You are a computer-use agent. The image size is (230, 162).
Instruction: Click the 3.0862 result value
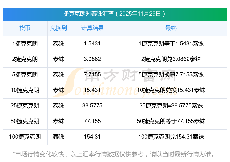tap(92, 59)
